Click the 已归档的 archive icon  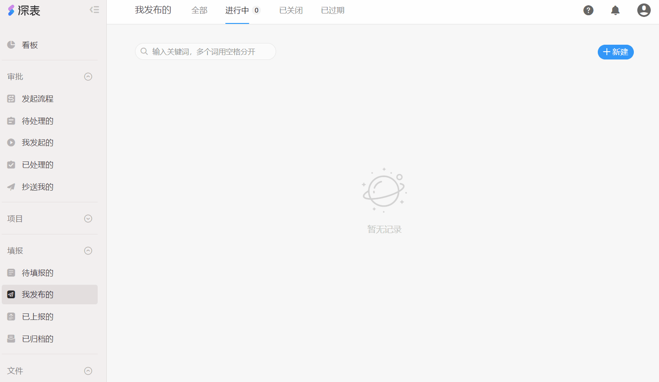pos(11,339)
